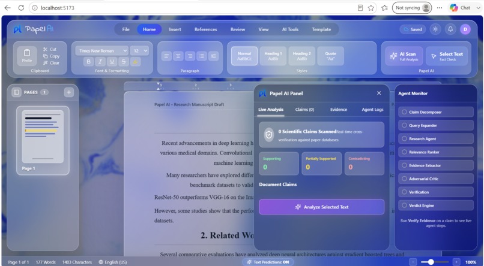
Task: Select the Evidence Extractor agent
Action: 436,165
